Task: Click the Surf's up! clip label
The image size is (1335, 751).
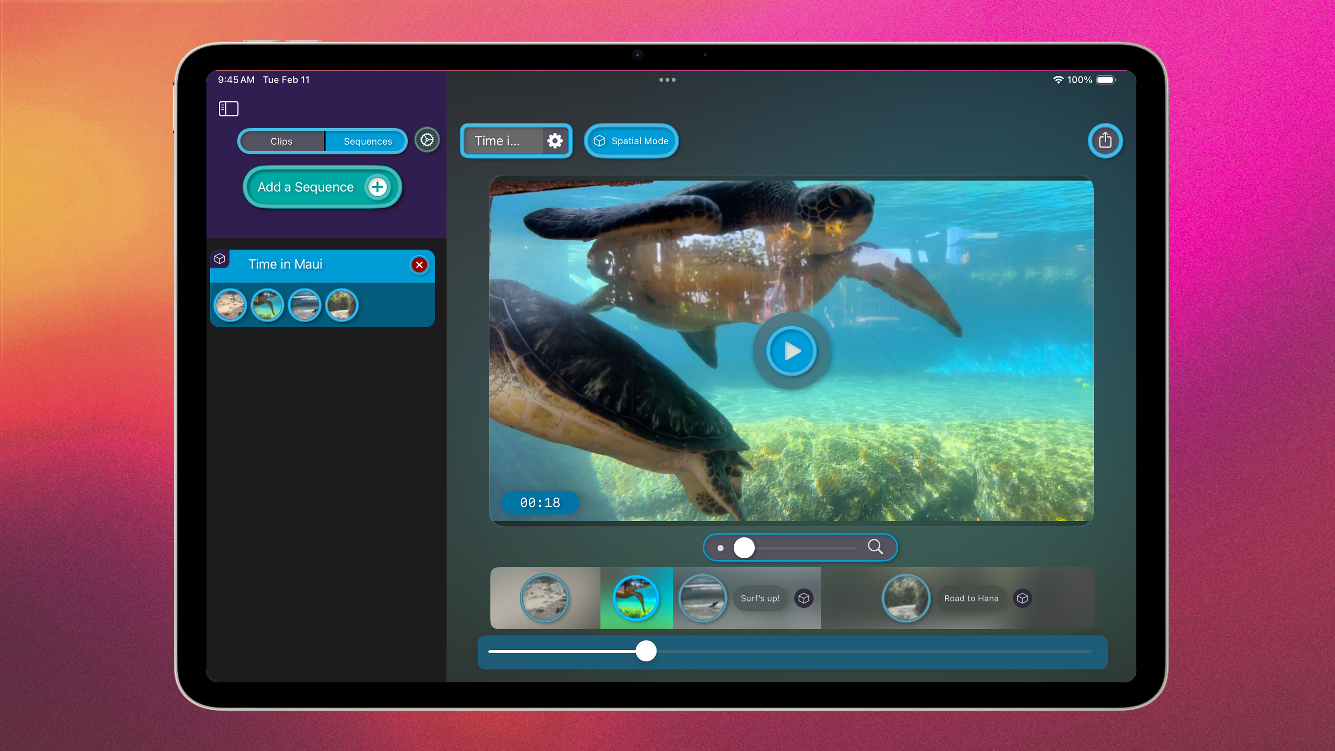Action: [x=760, y=598]
